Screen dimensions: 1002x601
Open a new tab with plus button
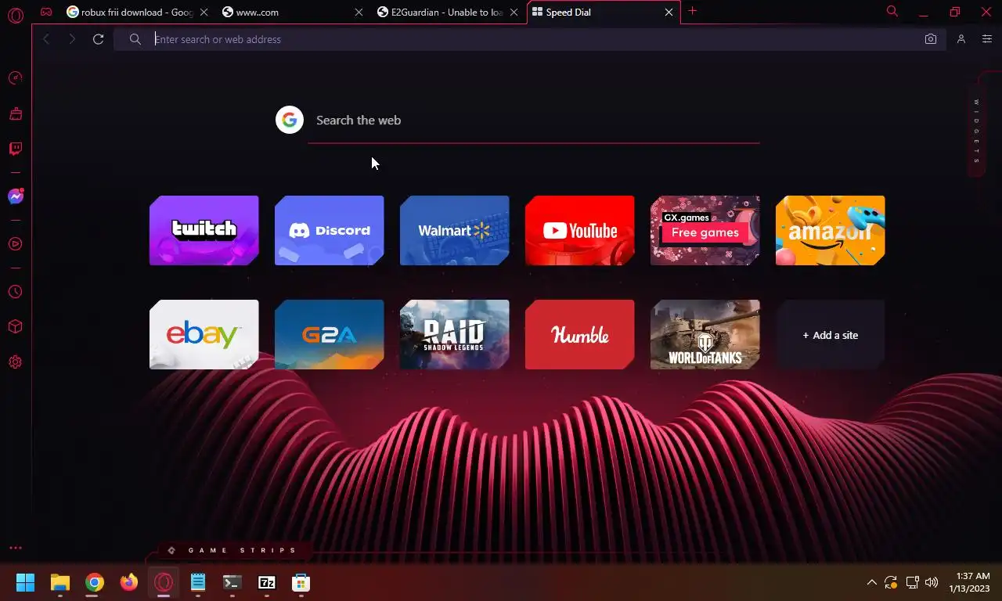click(692, 11)
